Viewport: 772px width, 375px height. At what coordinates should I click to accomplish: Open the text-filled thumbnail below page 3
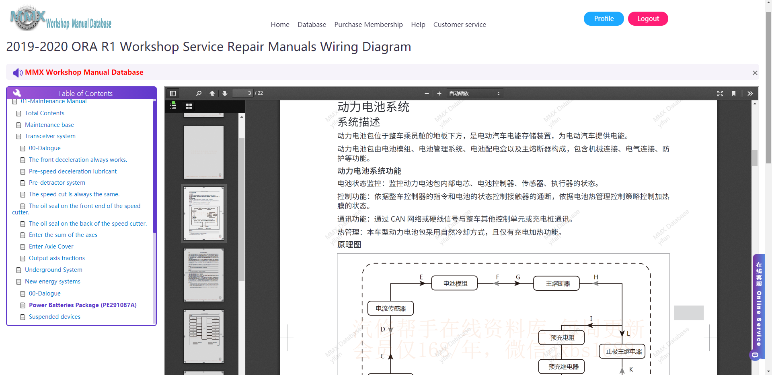204,275
